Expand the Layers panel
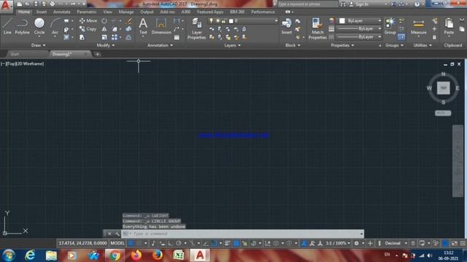467x262 pixels. [232, 45]
